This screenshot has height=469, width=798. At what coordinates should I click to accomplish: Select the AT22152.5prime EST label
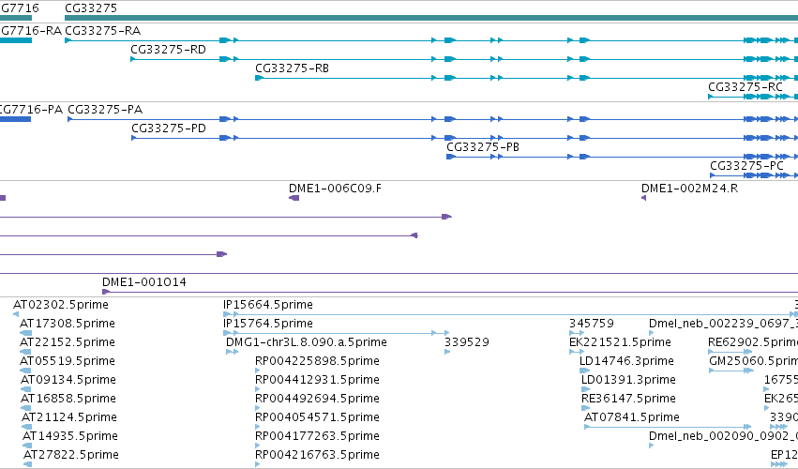click(x=68, y=342)
